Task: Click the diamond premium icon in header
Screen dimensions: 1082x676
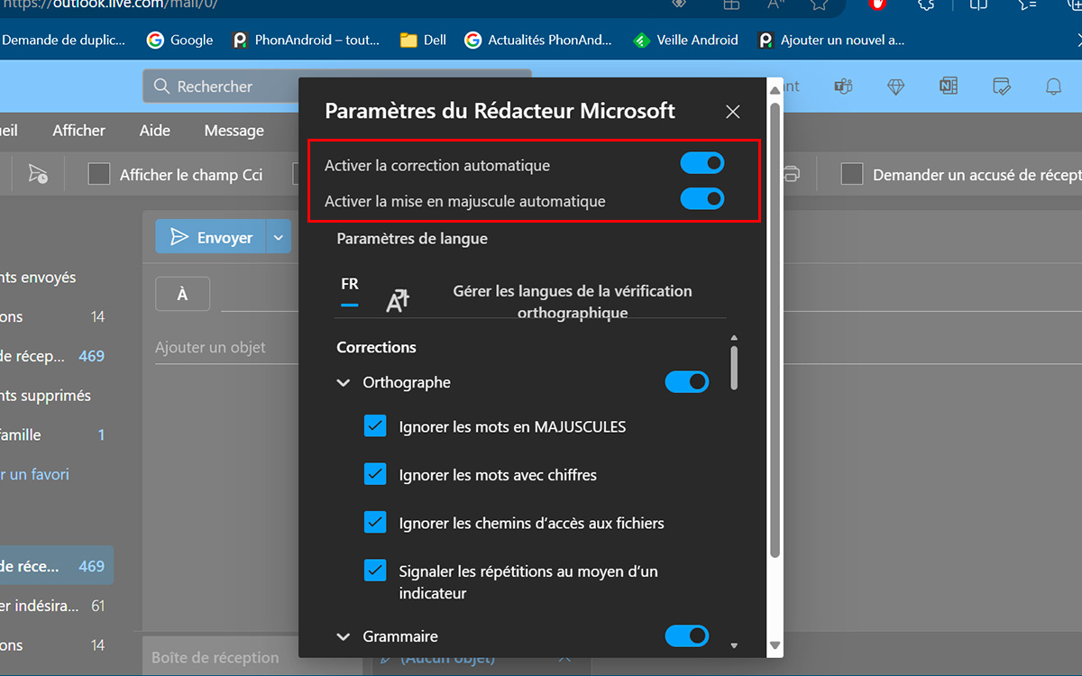Action: point(895,87)
